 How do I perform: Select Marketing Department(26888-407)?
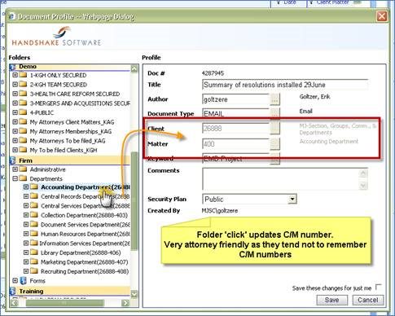84,262
